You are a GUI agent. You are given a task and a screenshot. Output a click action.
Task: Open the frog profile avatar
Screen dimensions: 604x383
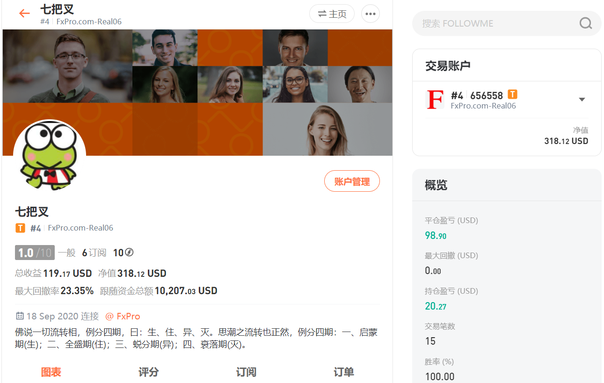tap(50, 156)
